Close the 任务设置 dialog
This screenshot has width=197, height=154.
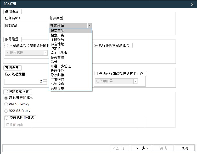point(192,5)
